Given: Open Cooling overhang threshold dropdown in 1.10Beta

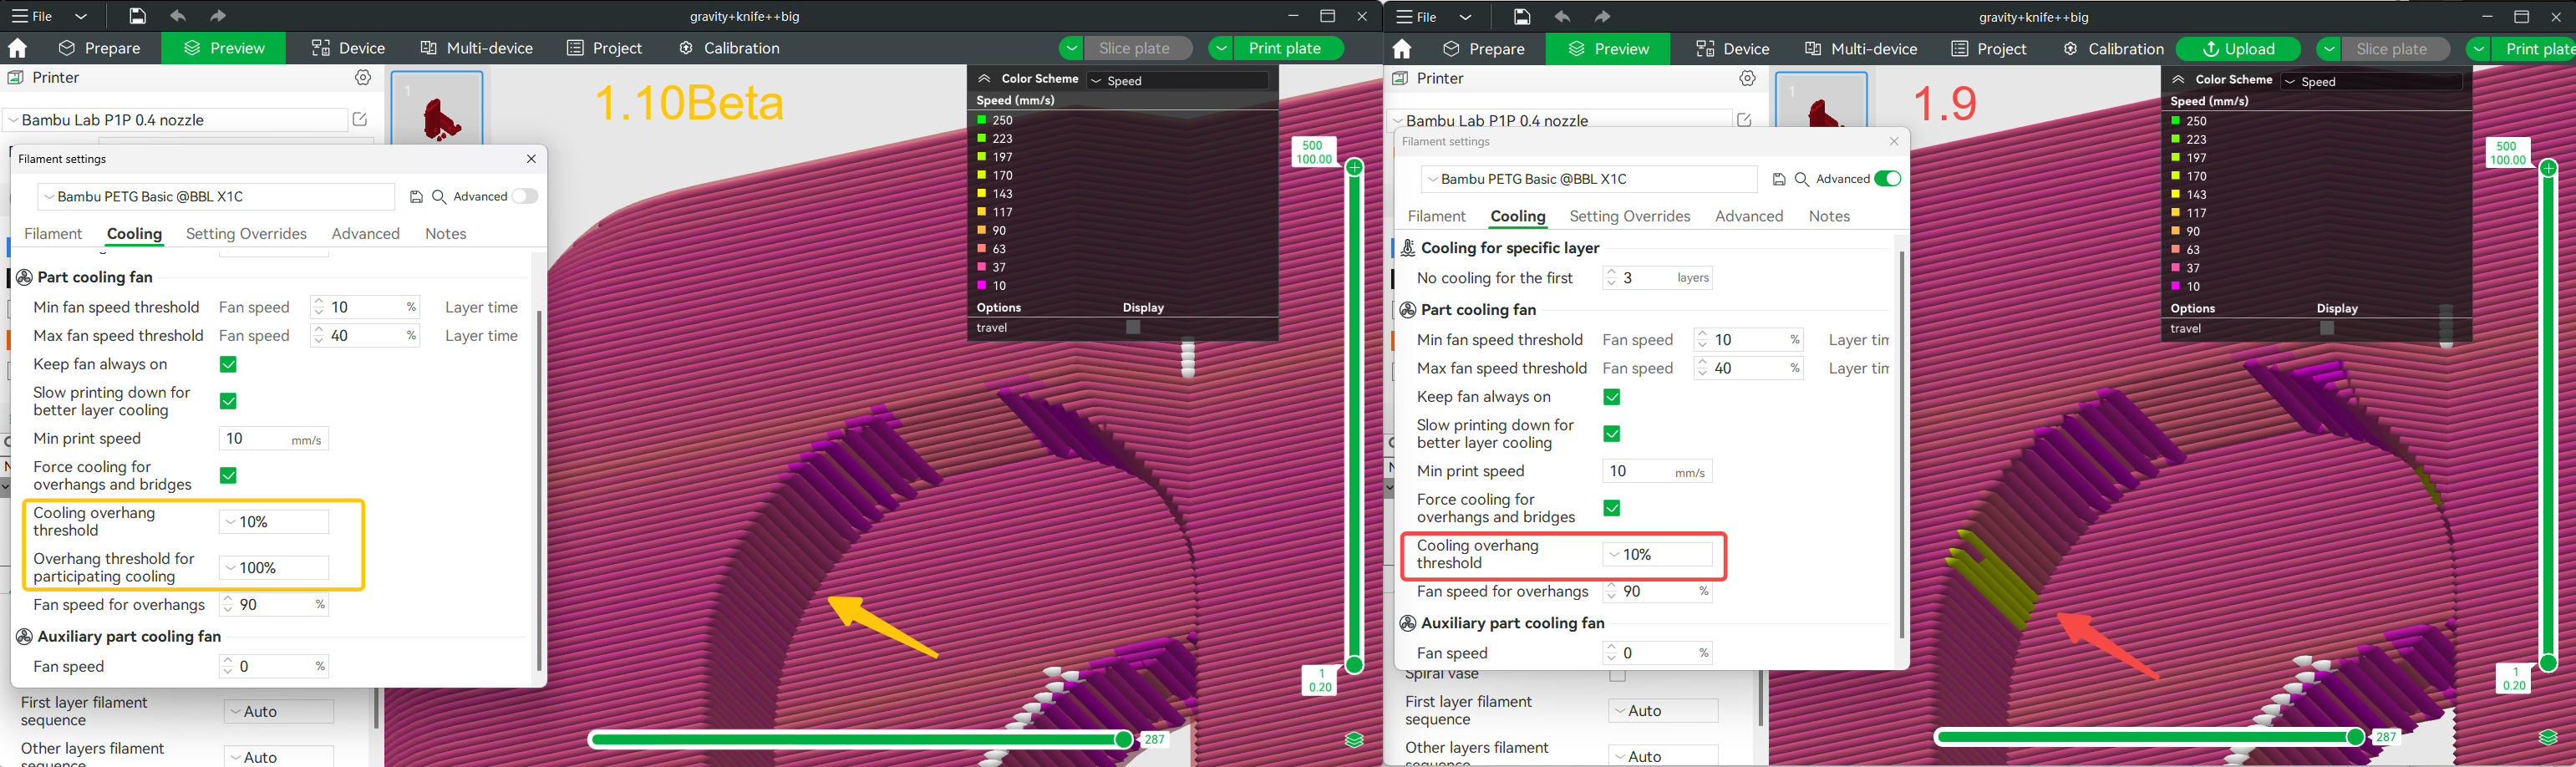Looking at the screenshot, I should click(274, 522).
